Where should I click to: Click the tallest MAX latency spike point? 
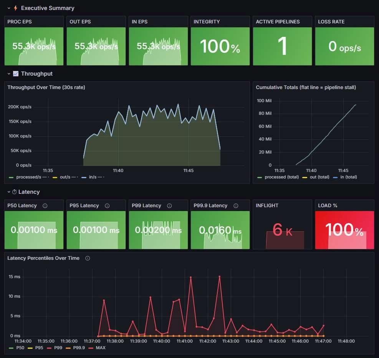pos(220,276)
